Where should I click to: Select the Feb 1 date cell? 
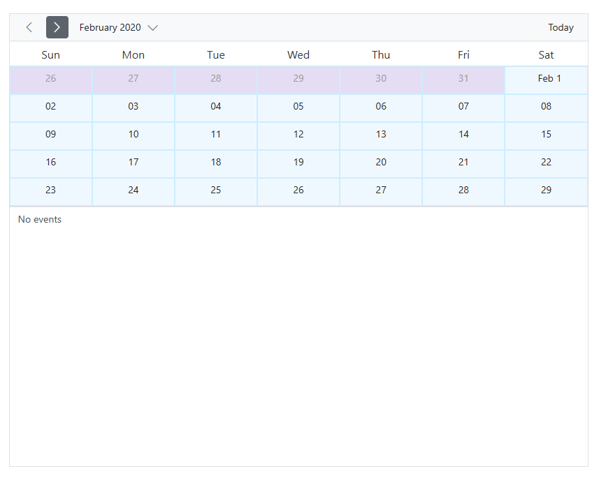pyautogui.click(x=547, y=80)
